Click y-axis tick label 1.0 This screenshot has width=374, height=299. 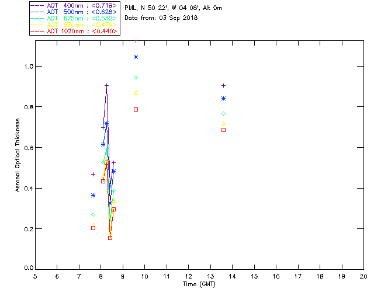pyautogui.click(x=29, y=67)
